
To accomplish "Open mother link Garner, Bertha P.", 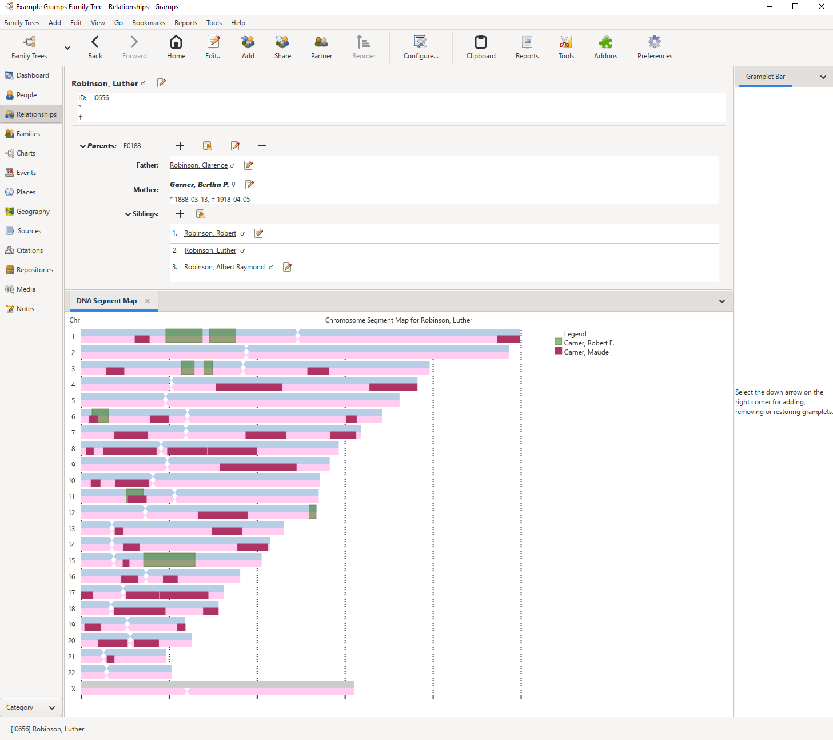I will pyautogui.click(x=199, y=185).
